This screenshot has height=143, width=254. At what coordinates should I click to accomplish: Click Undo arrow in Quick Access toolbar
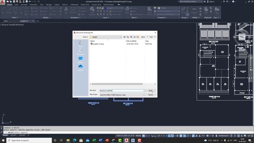[30, 2]
